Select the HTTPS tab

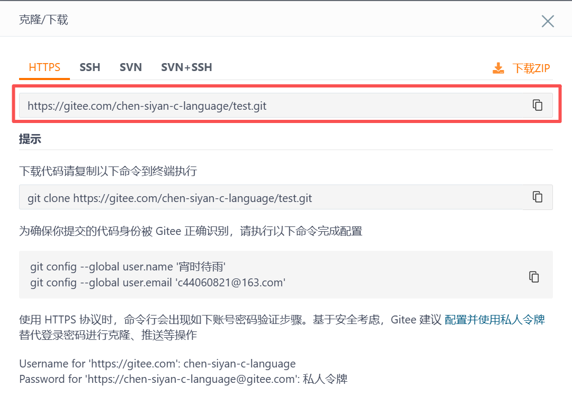coord(44,67)
